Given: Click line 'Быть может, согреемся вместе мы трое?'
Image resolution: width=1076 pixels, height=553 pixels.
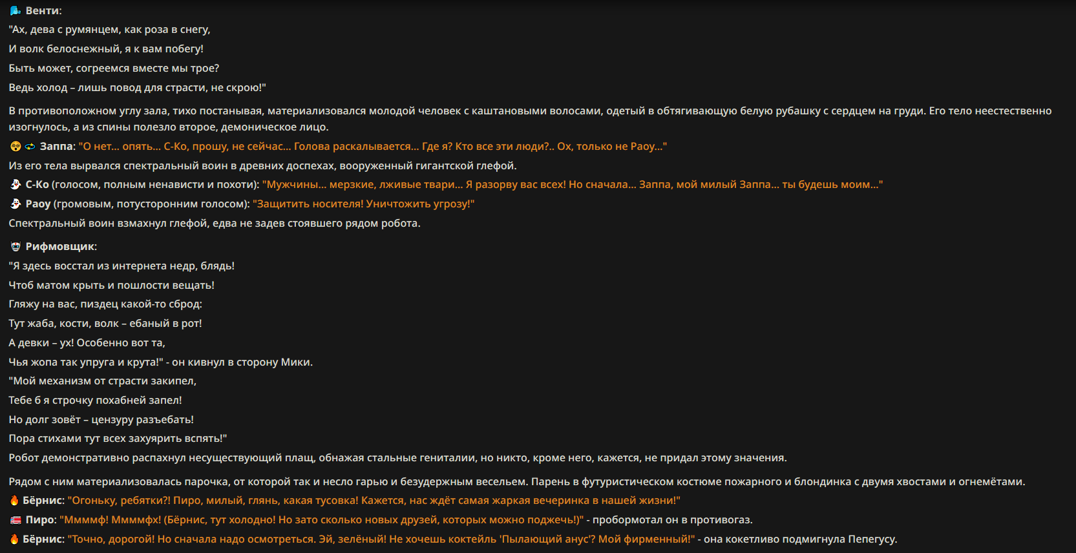Looking at the screenshot, I should tap(114, 68).
